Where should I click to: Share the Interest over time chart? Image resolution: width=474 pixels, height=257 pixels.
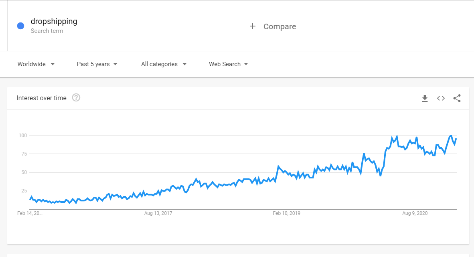pos(457,98)
